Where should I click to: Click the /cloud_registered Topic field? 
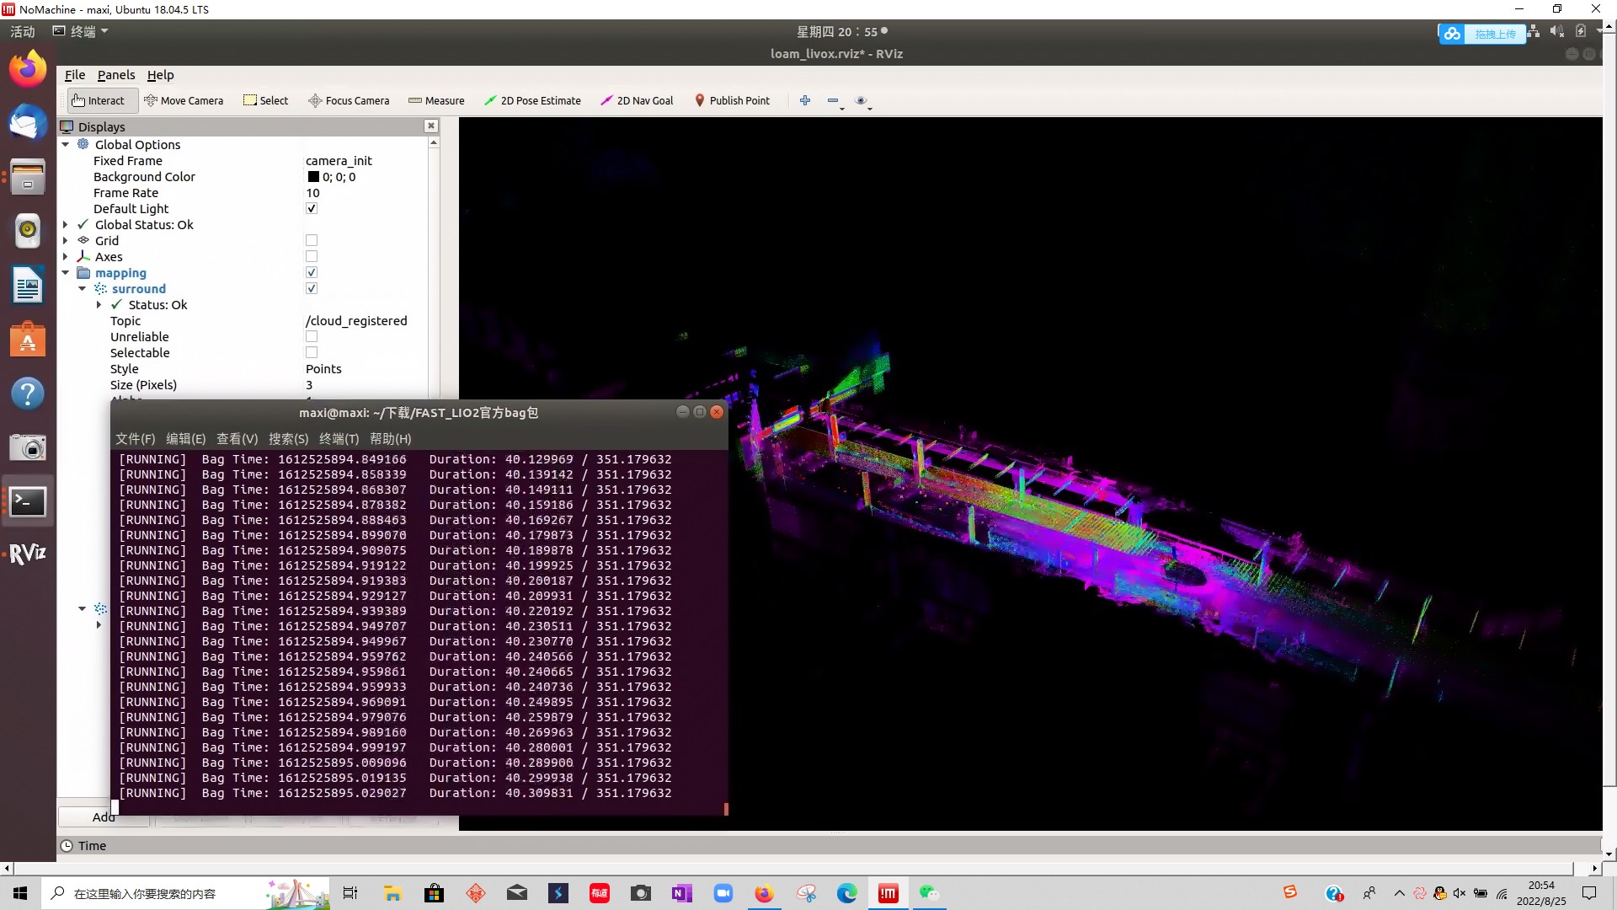coord(356,320)
